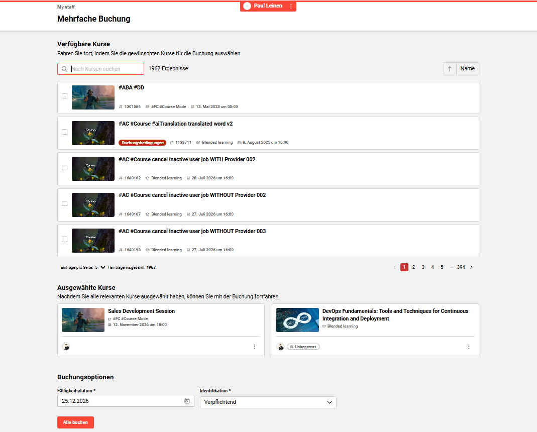Go to results page 2
Image resolution: width=537 pixels, height=432 pixels.
pos(414,267)
